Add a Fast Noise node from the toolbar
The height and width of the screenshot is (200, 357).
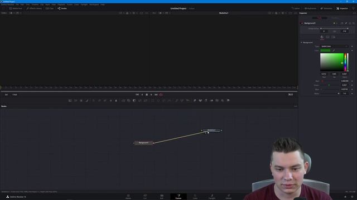pyautogui.click(x=76, y=101)
